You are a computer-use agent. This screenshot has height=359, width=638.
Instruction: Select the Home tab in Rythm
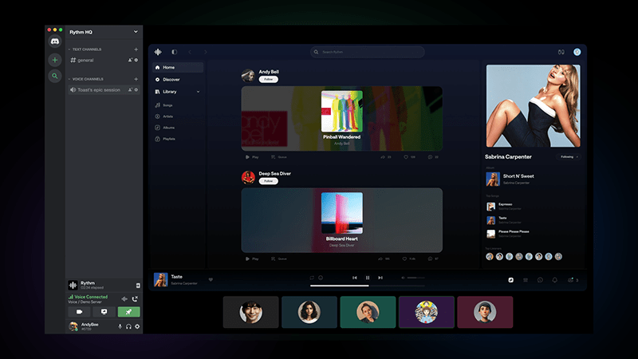(178, 68)
